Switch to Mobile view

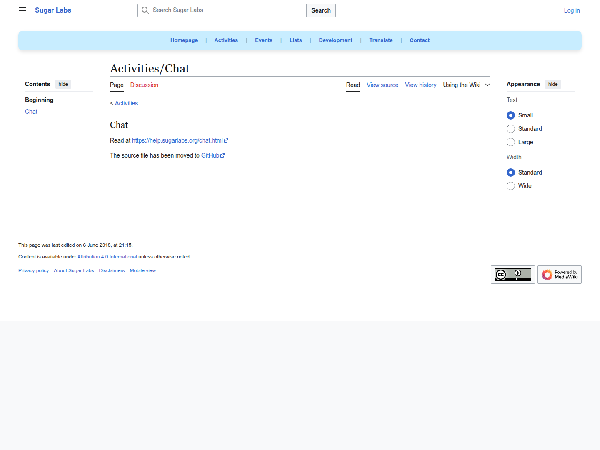143,270
